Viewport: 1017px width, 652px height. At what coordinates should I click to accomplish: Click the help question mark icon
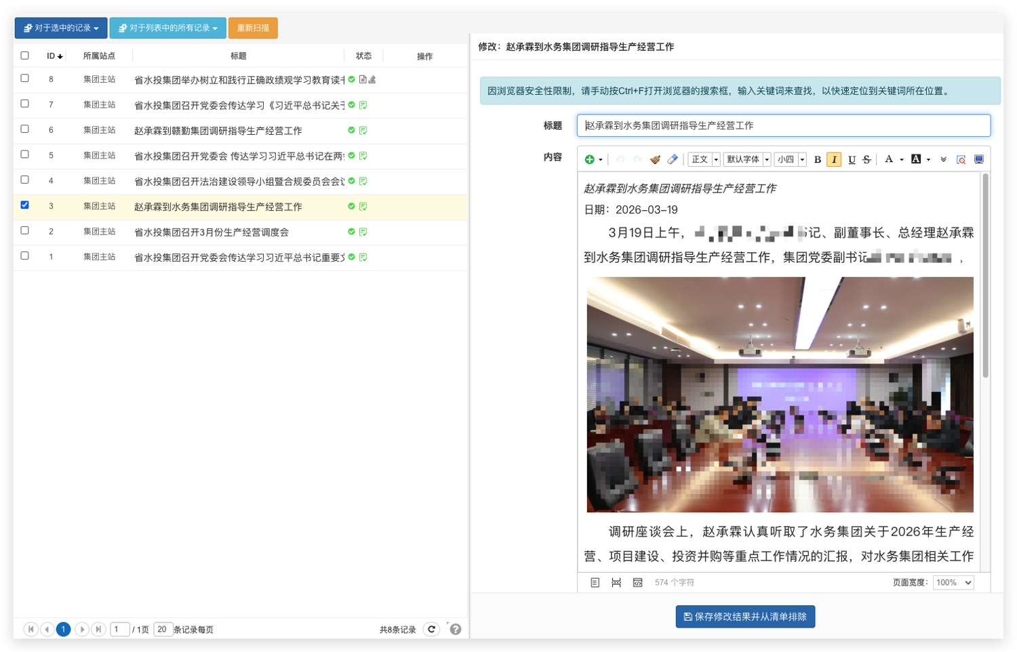(456, 630)
